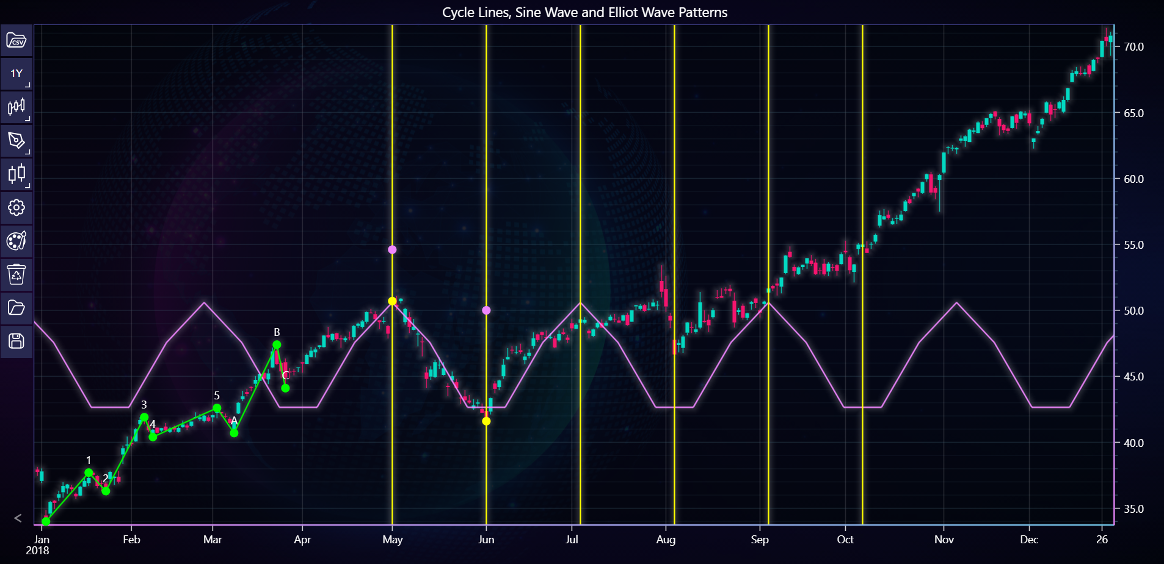Select the pink handle on June cycle line

[x=486, y=310]
